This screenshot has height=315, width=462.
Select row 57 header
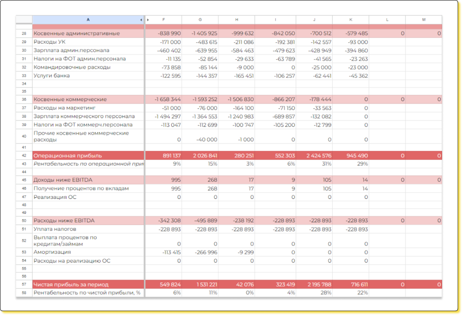pos(24,284)
